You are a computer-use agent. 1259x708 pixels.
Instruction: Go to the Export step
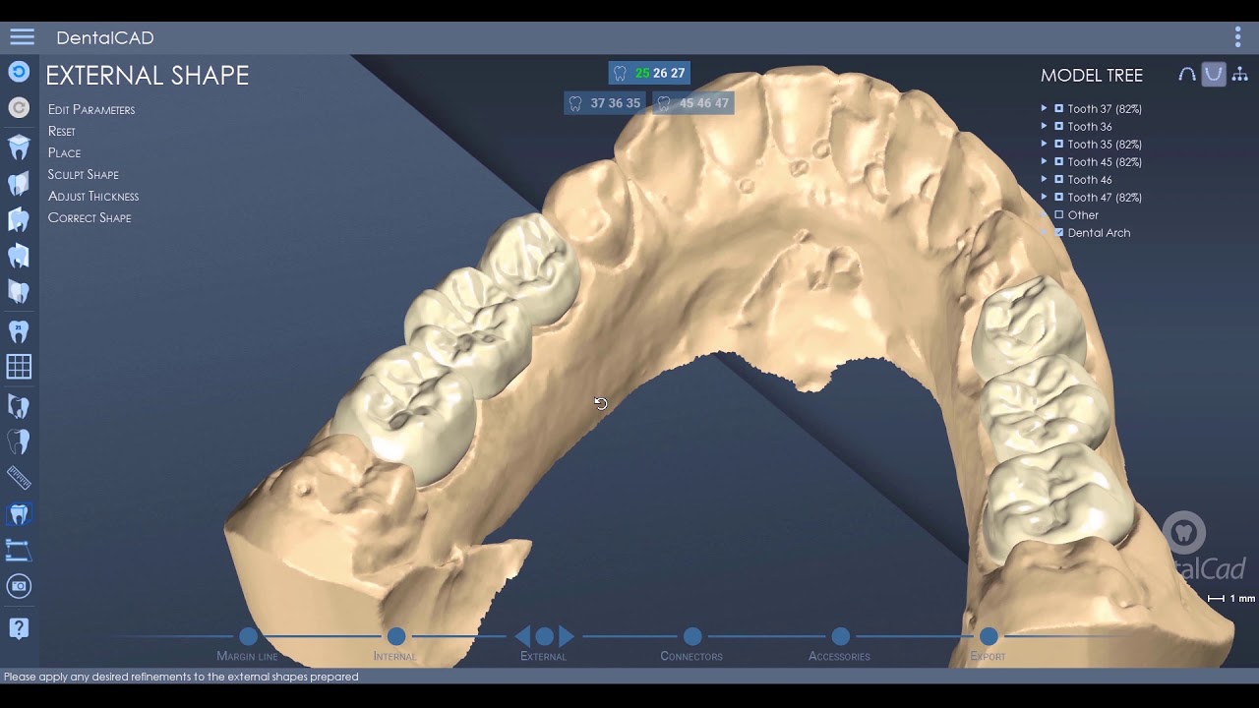click(989, 636)
